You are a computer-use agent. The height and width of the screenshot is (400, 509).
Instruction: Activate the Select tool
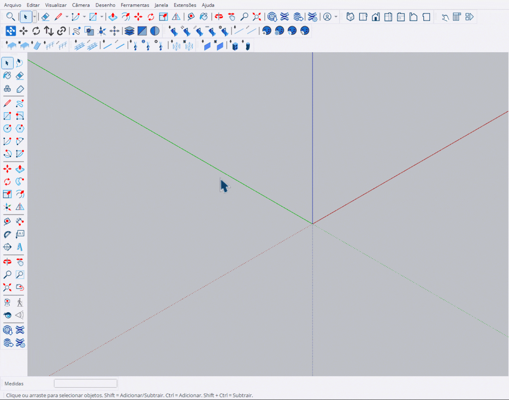point(7,63)
